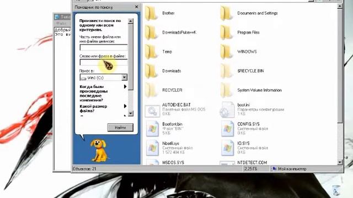The image size is (353, 198).
Task: Open Recycle Bin icon on desktop
Action: click(x=336, y=190)
